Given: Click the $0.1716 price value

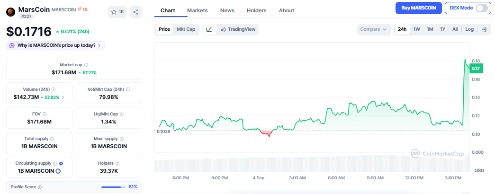Looking at the screenshot, I should click(29, 32).
